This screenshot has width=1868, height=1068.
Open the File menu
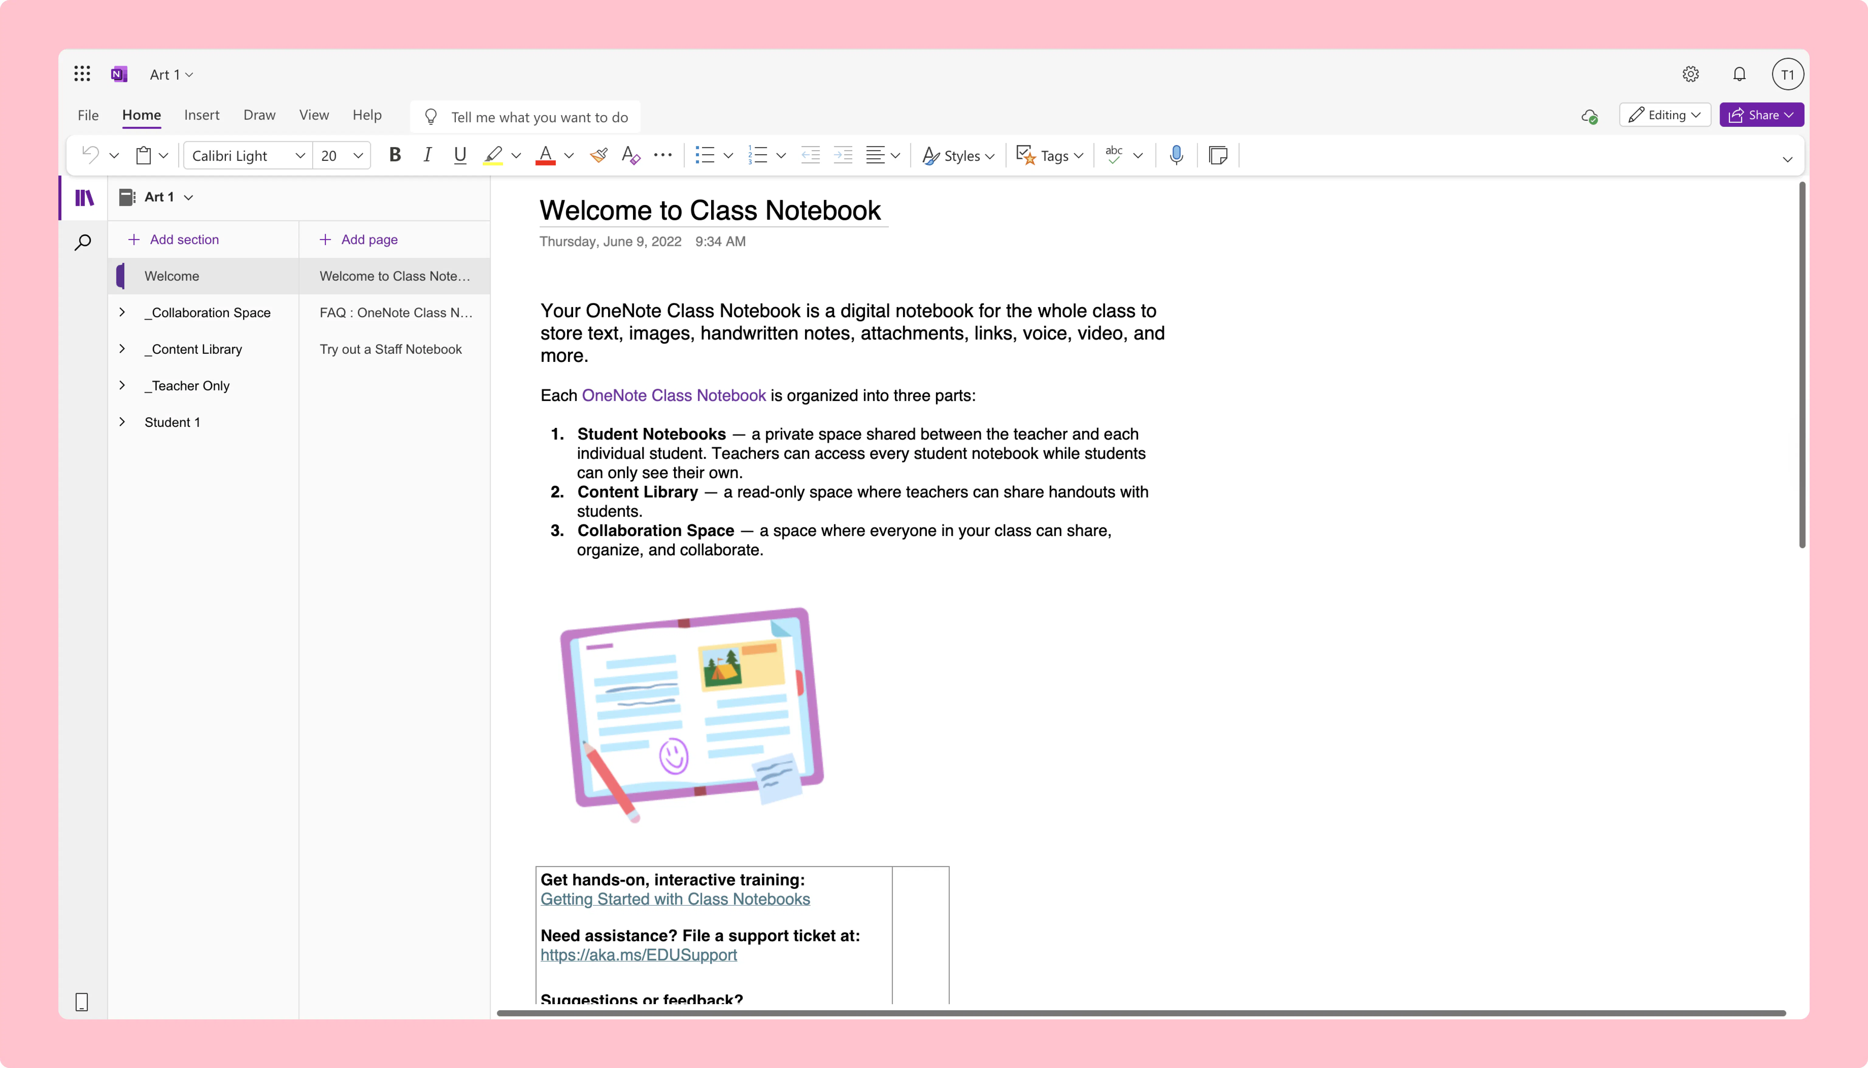(x=88, y=115)
